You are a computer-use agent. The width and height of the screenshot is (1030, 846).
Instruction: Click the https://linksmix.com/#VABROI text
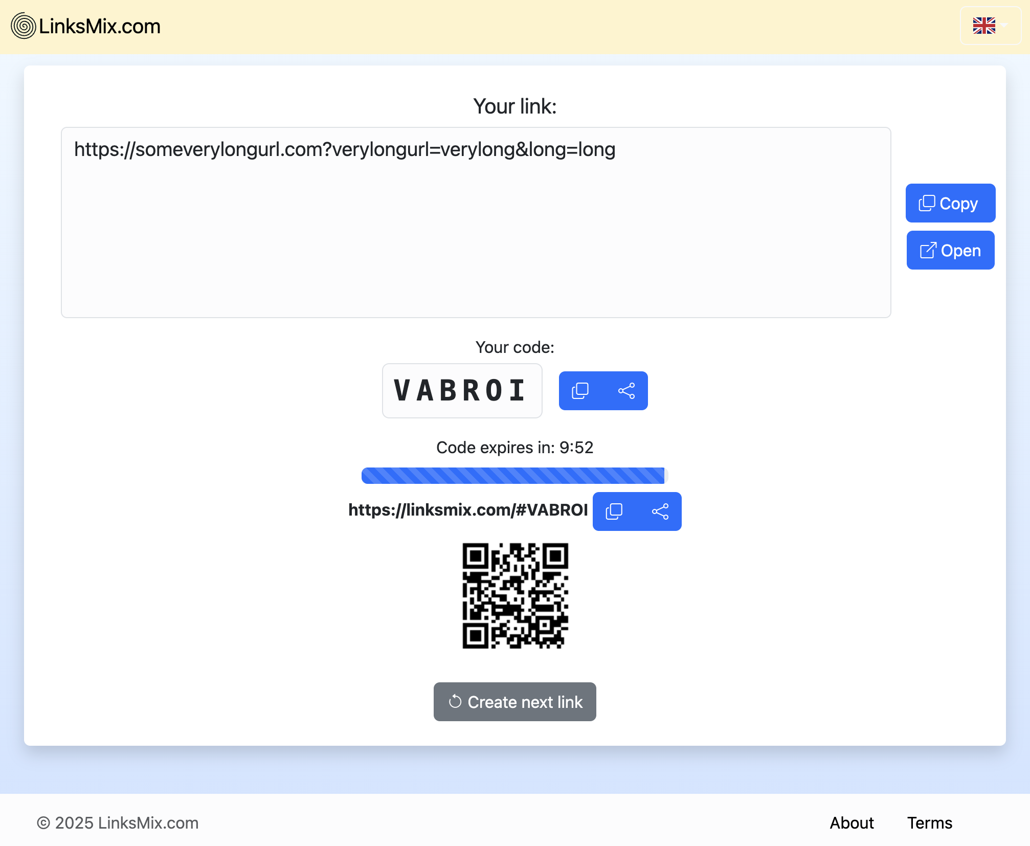point(468,510)
